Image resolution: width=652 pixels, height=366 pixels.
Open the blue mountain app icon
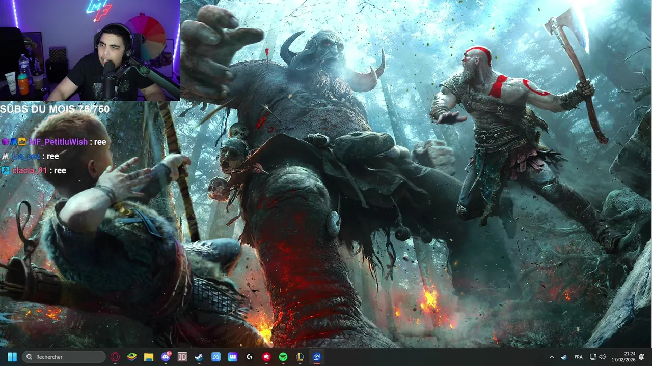(216, 357)
